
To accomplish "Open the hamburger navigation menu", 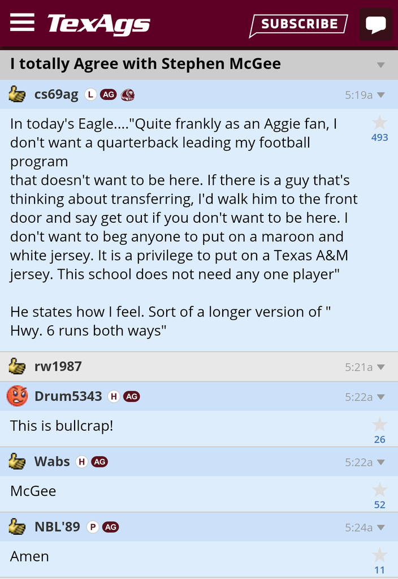I will (22, 23).
